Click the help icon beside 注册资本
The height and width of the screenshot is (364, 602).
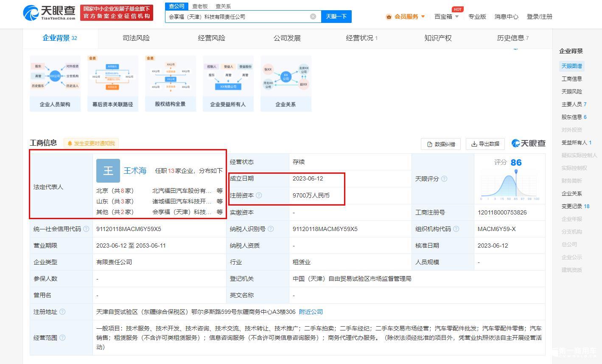(259, 195)
